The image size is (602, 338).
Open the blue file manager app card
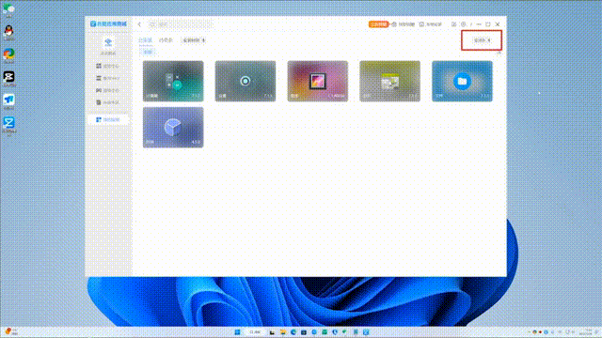(x=462, y=81)
